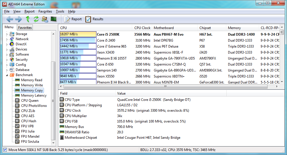Click the 17456 MB/s result bar
This screenshot has width=287, height=155.
(78, 40)
